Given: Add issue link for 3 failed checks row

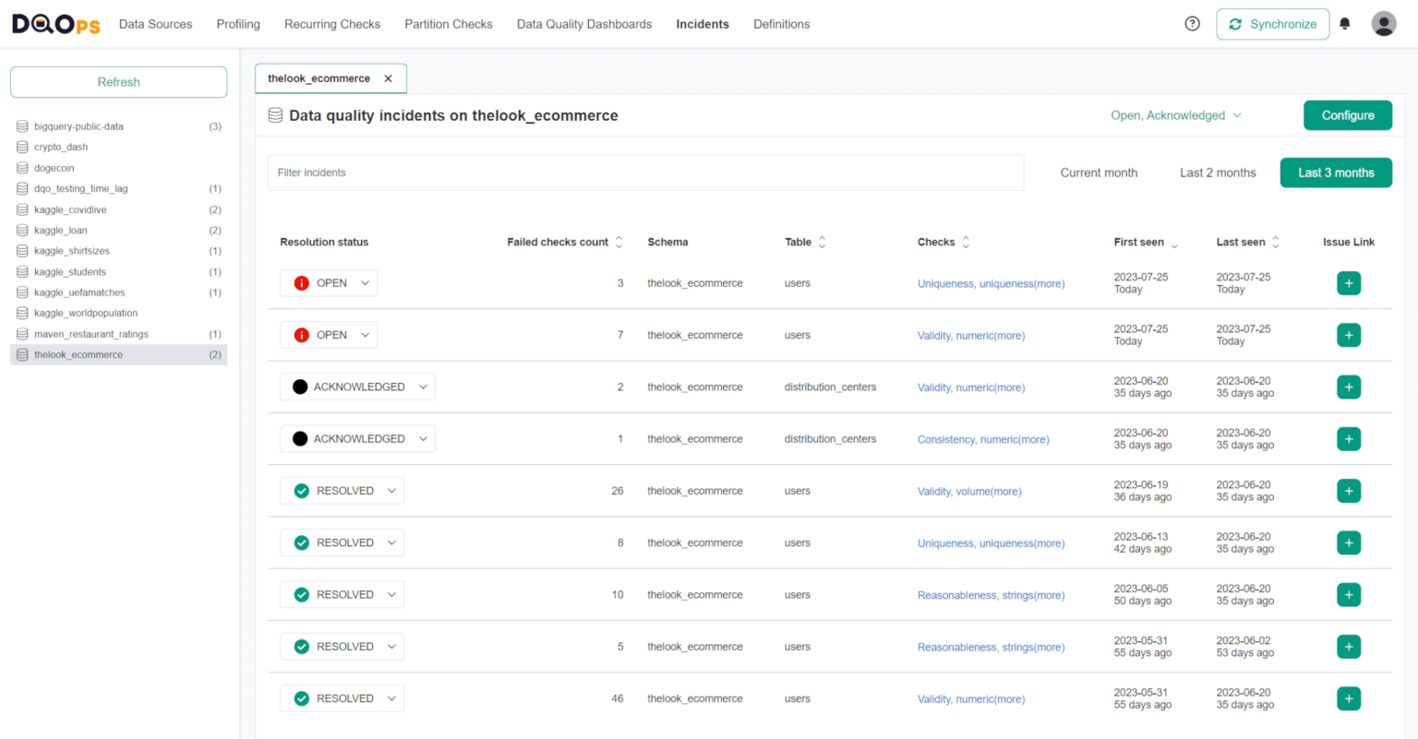Looking at the screenshot, I should pyautogui.click(x=1349, y=283).
